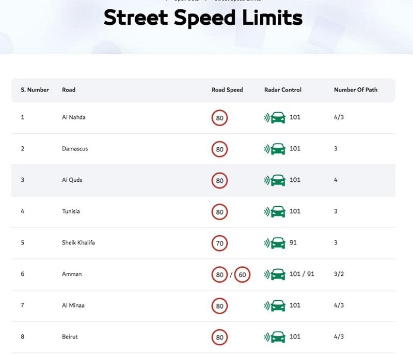Click the 80 speed sign for Tunisia
Viewport: 413px width, 354px height.
point(219,212)
